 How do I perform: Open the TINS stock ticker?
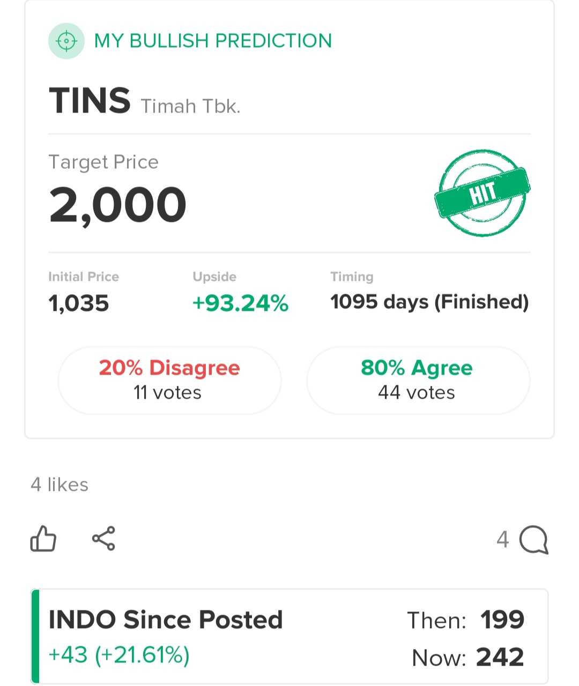(90, 101)
